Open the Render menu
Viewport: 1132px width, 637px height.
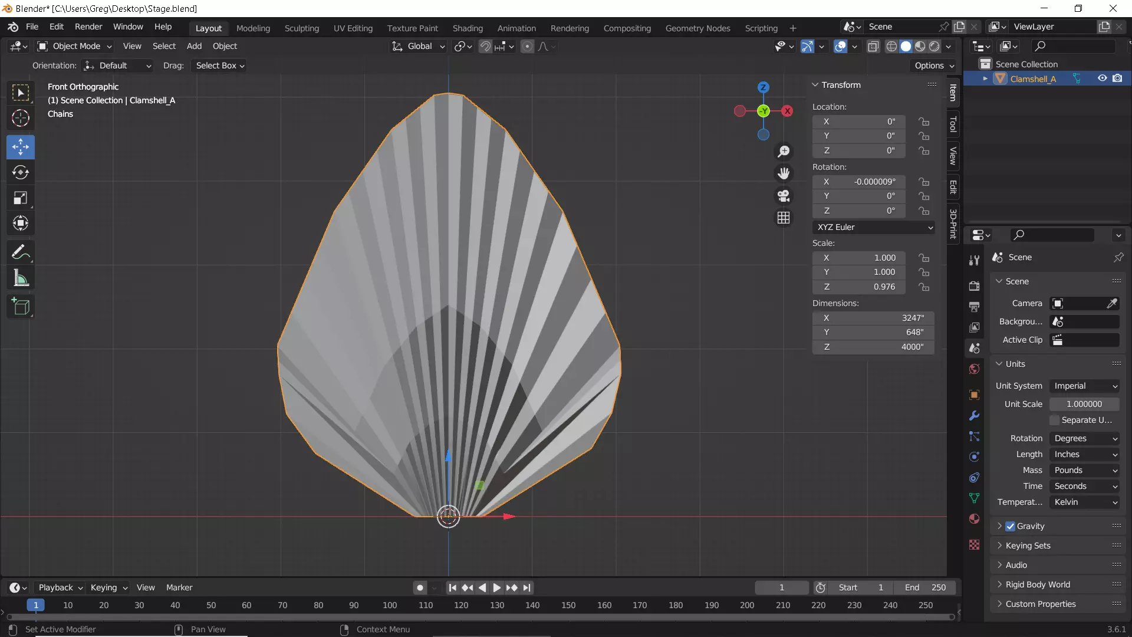coord(88,27)
